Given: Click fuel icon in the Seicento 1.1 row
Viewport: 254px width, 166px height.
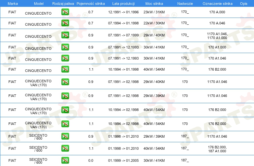Looking at the screenshot, I should point(65,148).
